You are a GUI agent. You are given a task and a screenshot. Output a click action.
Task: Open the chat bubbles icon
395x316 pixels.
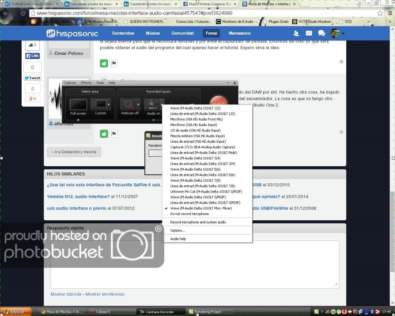tap(321, 33)
